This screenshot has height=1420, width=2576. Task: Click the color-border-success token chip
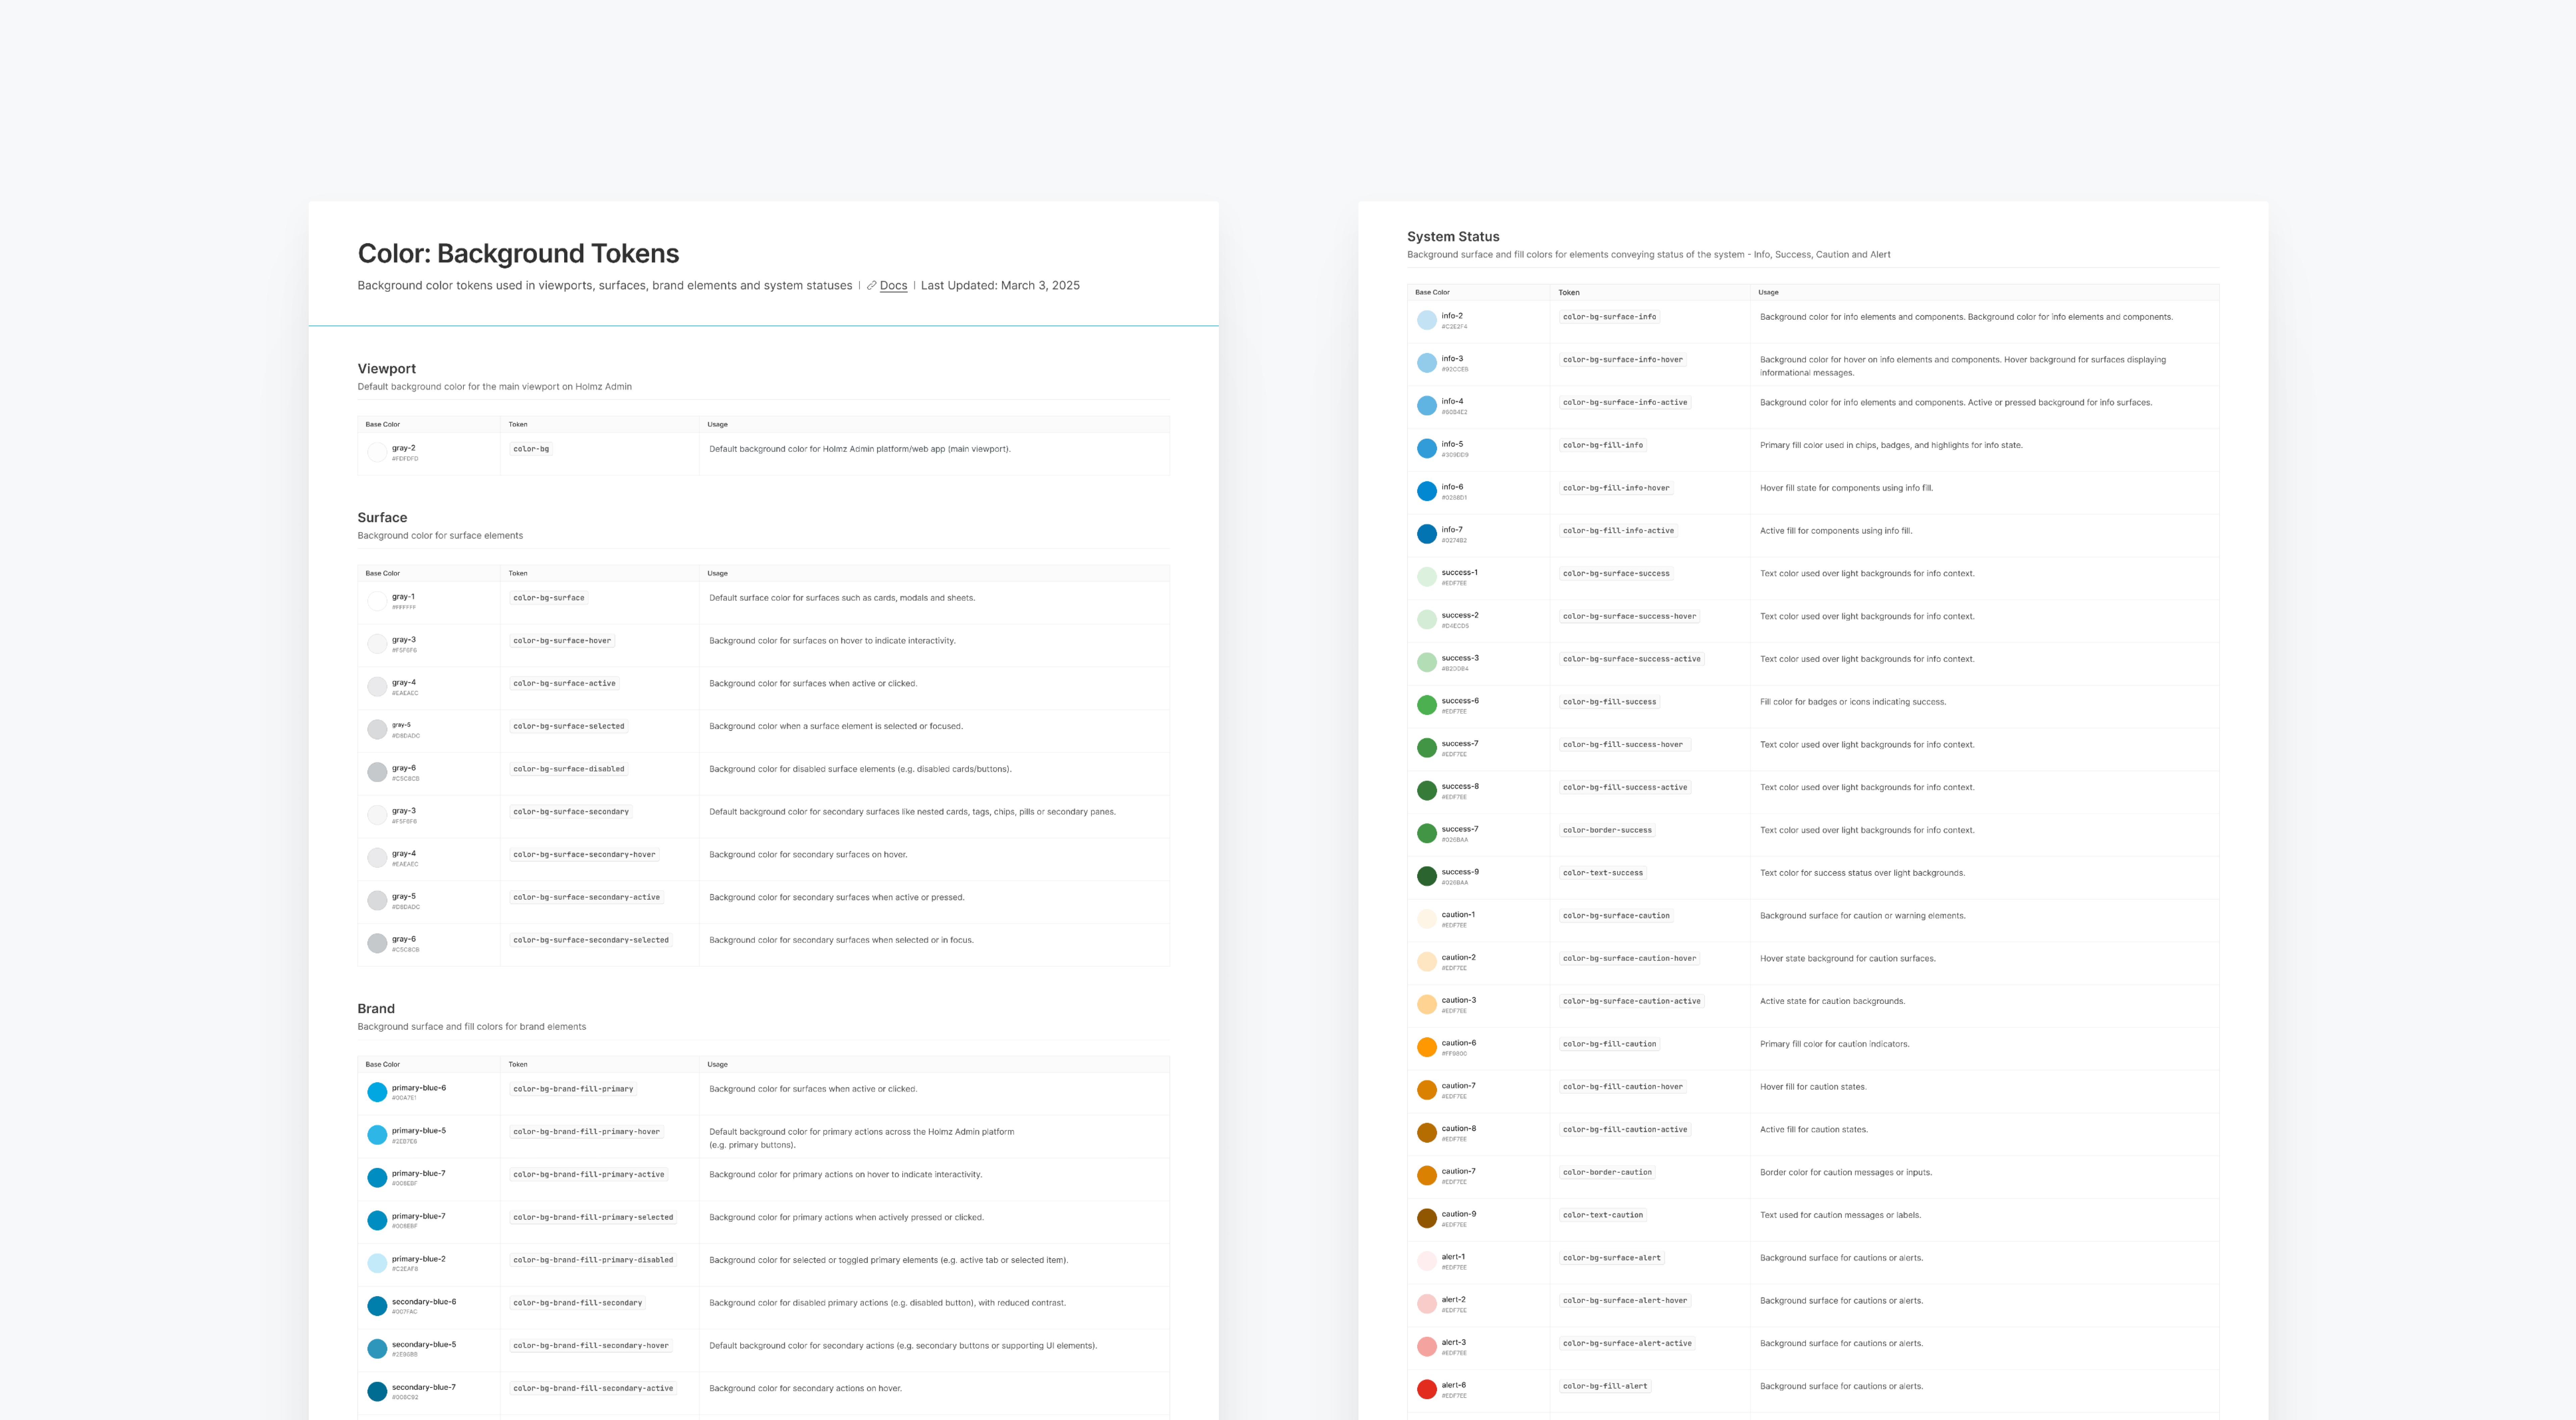point(1607,830)
